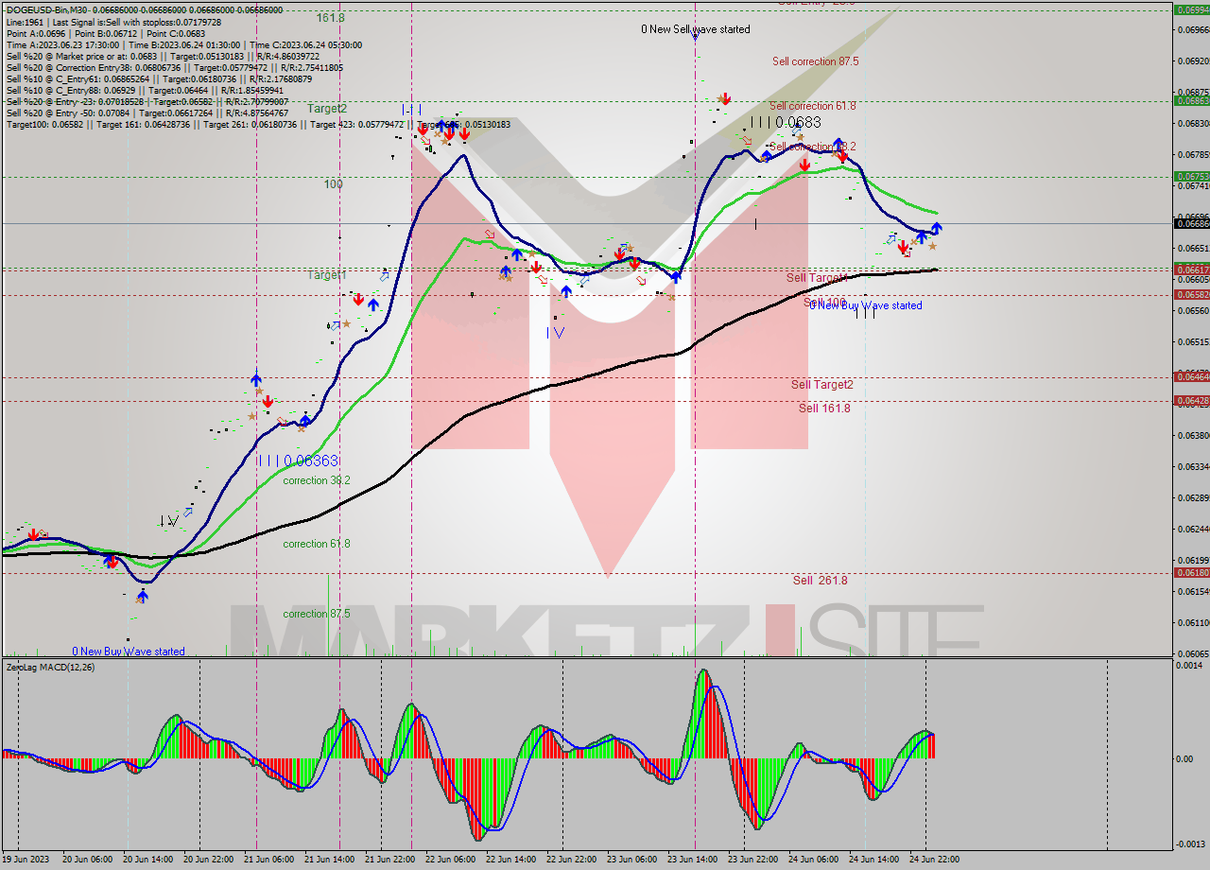This screenshot has width=1210, height=870.
Task: Click the green 0.06994 price tag
Action: click(1191, 10)
